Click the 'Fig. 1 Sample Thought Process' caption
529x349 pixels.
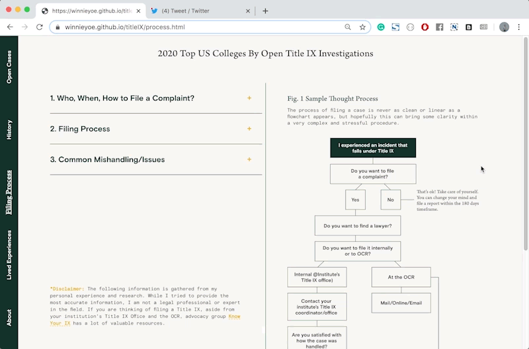click(x=333, y=98)
